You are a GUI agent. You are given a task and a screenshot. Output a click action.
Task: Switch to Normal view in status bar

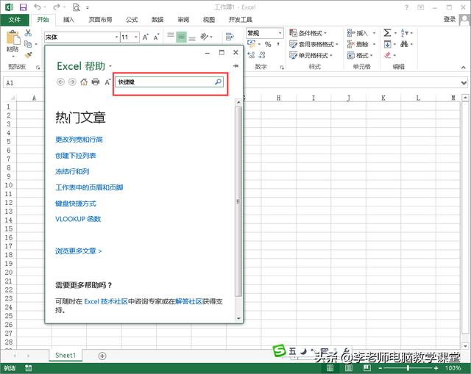pyautogui.click(x=330, y=368)
